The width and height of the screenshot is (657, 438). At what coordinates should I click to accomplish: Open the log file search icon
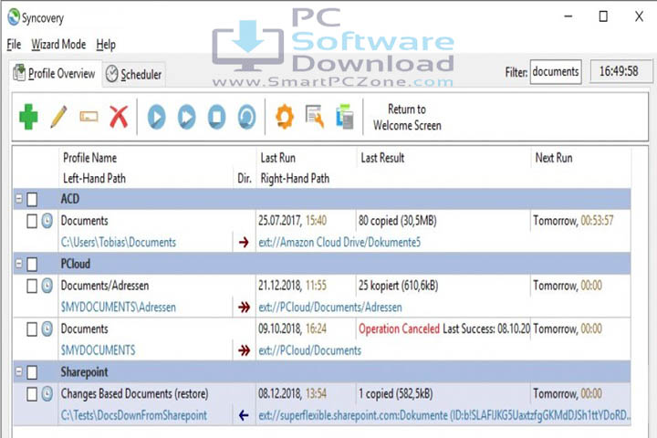315,116
